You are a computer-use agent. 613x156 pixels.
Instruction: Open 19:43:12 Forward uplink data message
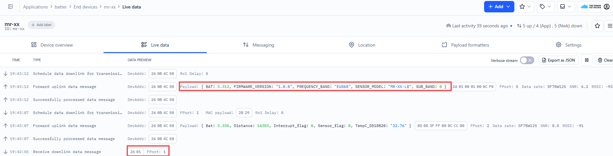coord(306,87)
